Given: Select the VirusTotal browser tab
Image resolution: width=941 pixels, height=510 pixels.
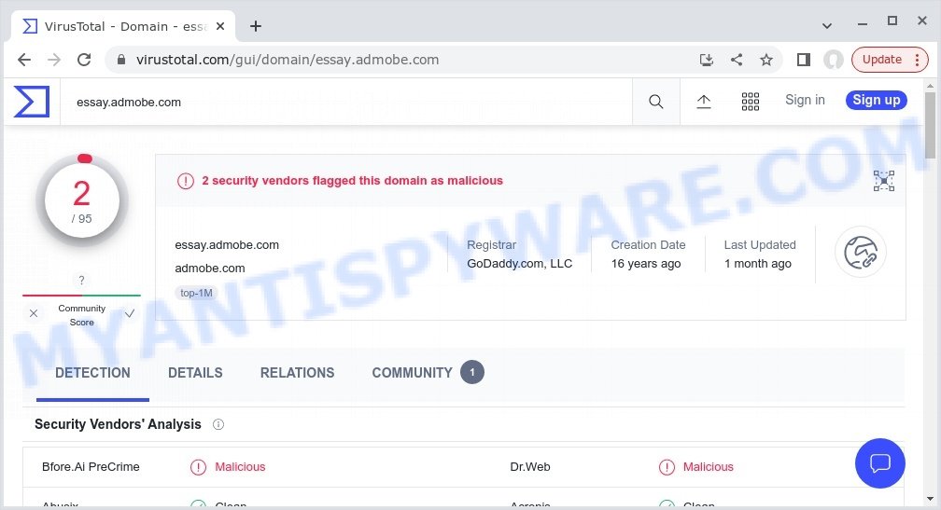Looking at the screenshot, I should 123,26.
